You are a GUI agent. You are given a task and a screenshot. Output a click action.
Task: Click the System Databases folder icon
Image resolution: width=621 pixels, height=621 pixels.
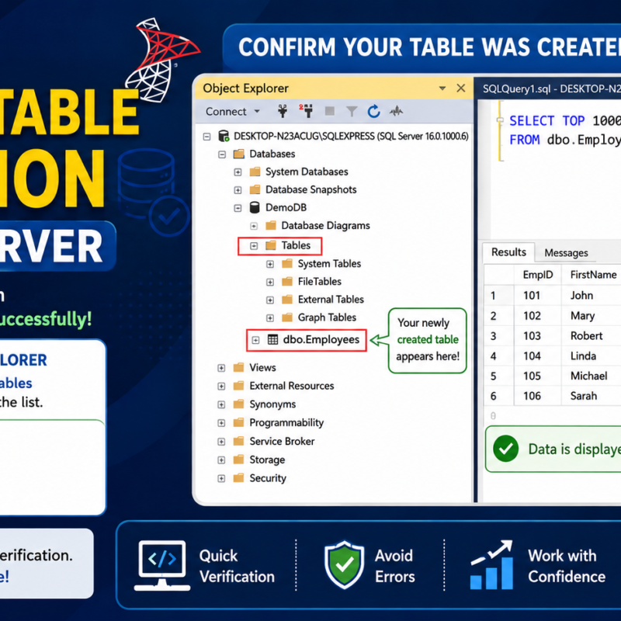255,172
